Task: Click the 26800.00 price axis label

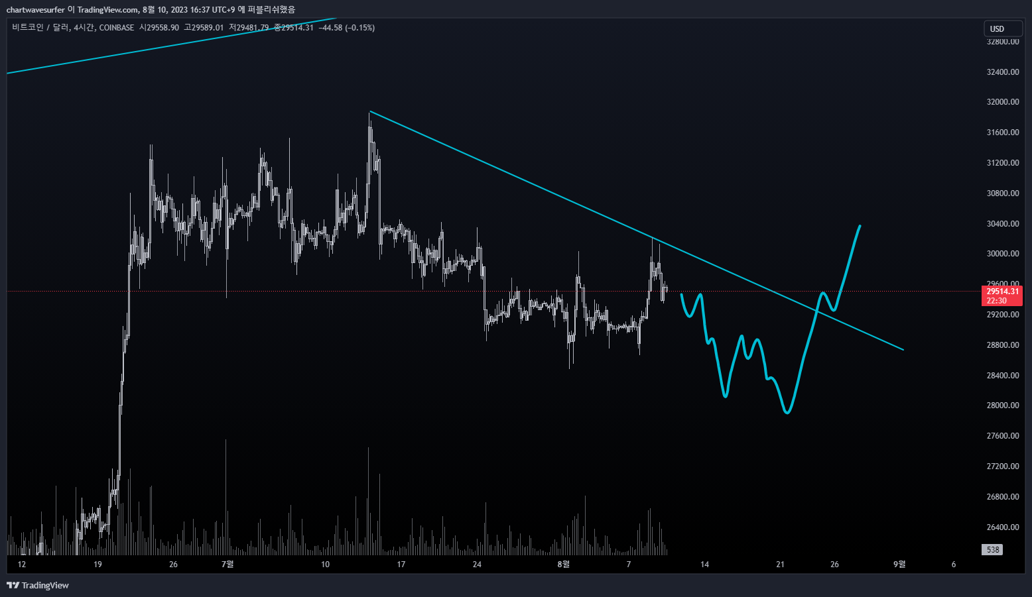Action: [1003, 497]
